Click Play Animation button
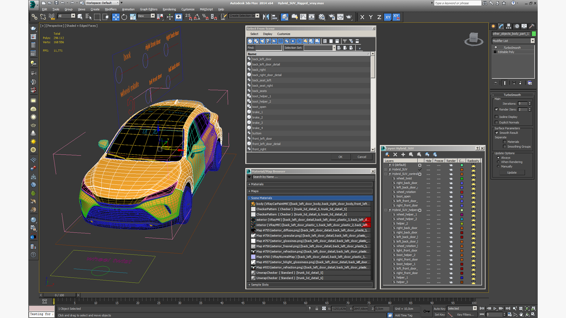This screenshot has height=318, width=566. [x=495, y=308]
